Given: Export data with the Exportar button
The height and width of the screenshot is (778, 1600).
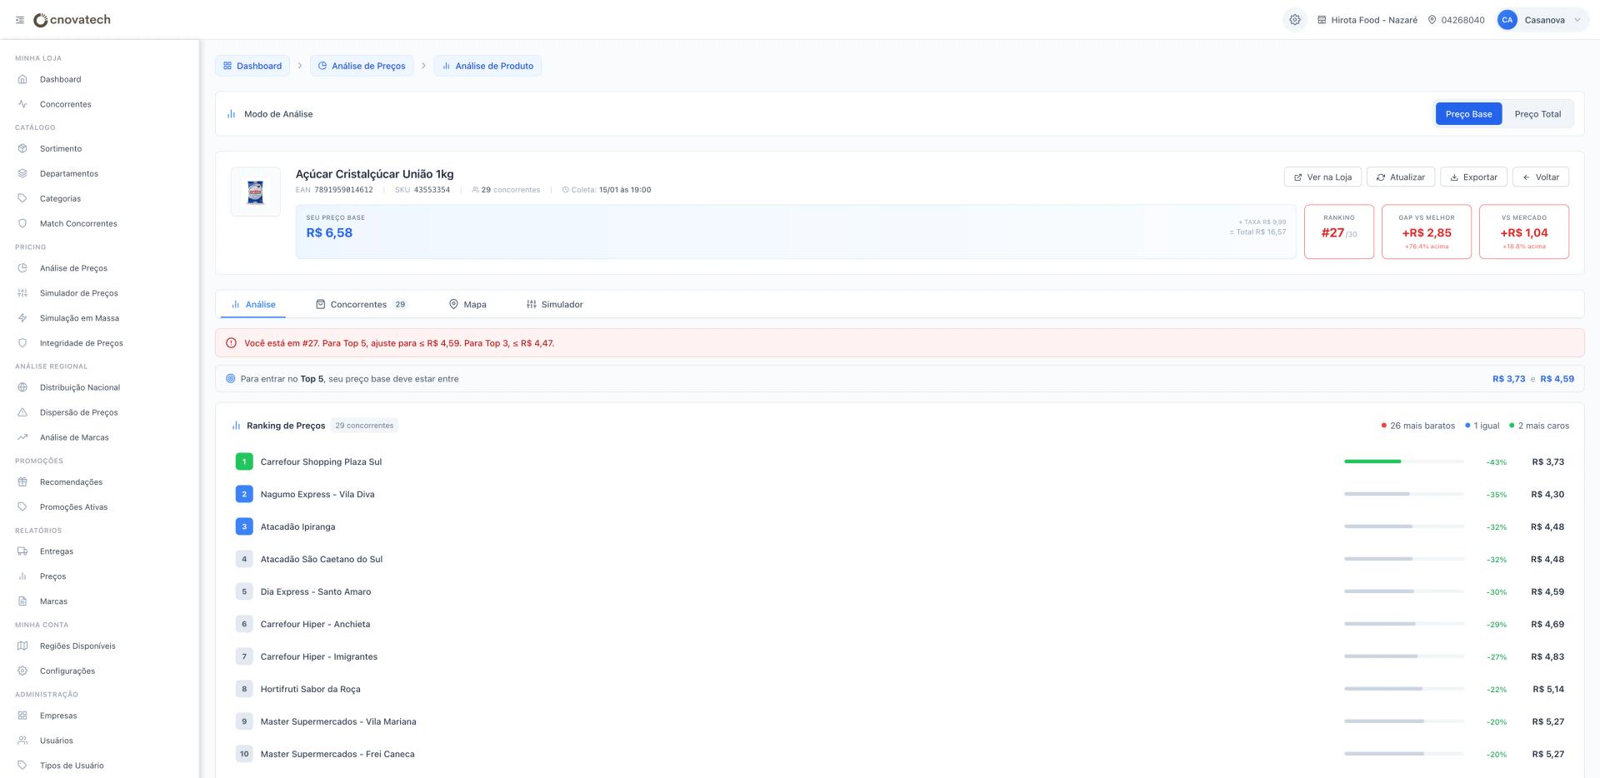Looking at the screenshot, I should coord(1473,177).
